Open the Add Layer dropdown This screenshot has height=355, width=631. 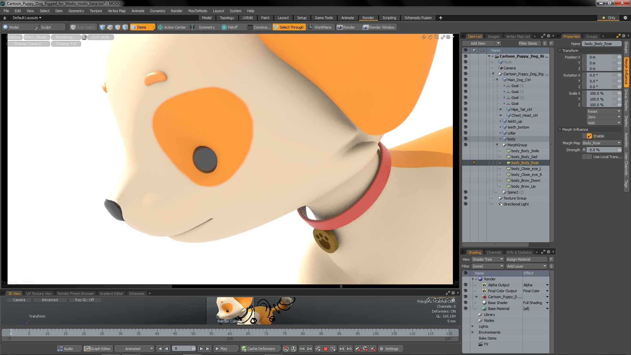(526, 266)
